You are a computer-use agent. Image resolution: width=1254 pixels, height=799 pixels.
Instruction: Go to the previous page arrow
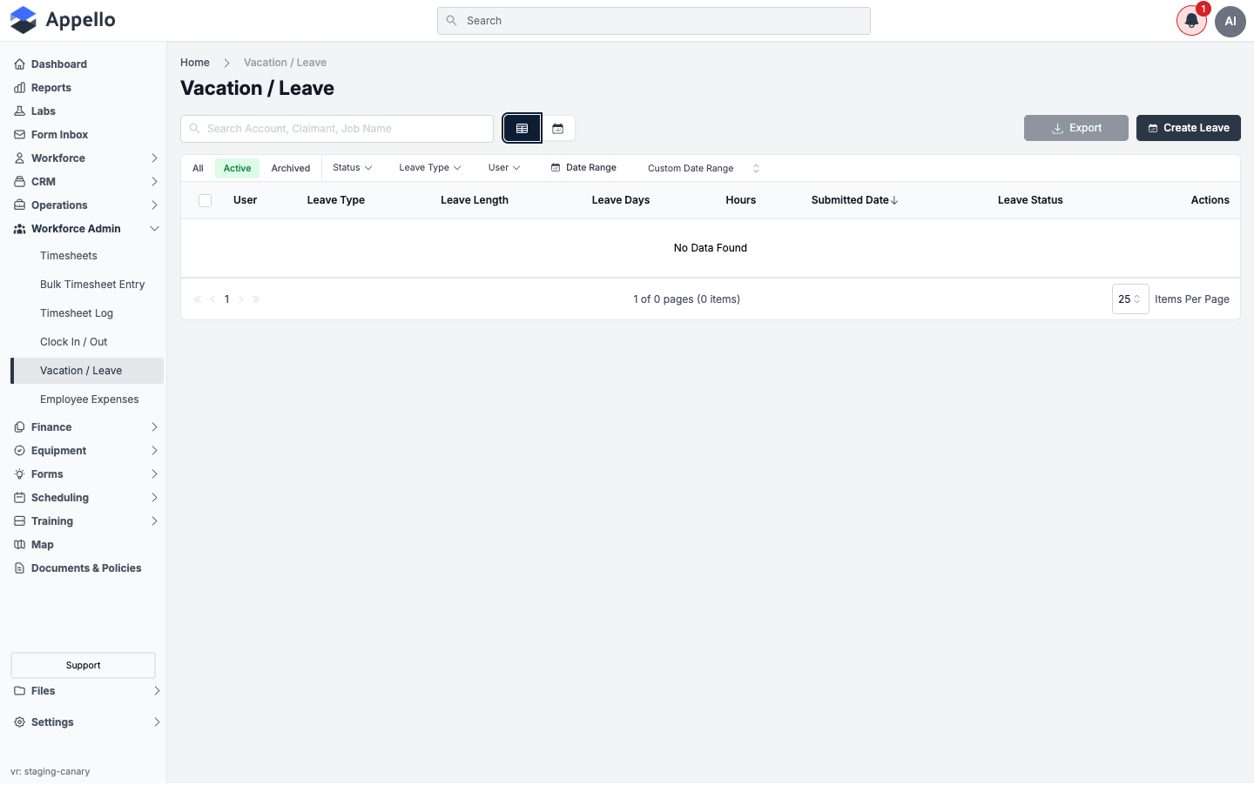(x=212, y=299)
